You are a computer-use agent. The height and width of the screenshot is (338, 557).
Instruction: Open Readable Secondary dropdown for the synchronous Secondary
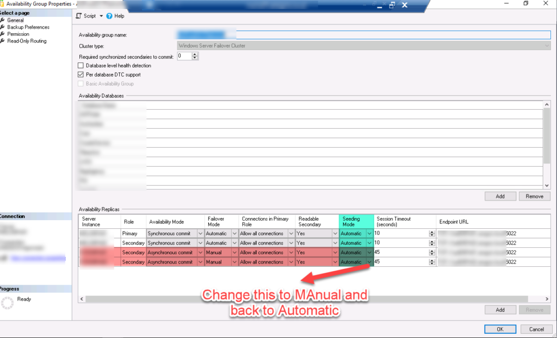click(335, 243)
